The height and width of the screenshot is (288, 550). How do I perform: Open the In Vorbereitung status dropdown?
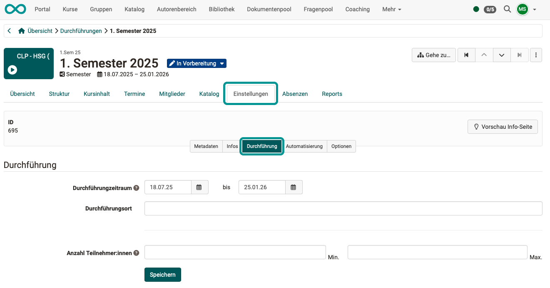(197, 63)
